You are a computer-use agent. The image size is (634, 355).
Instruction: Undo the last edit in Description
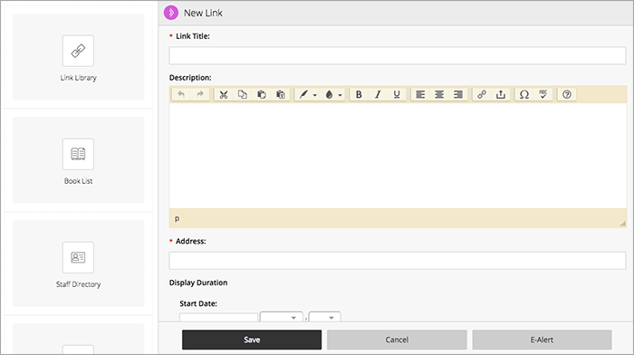181,94
